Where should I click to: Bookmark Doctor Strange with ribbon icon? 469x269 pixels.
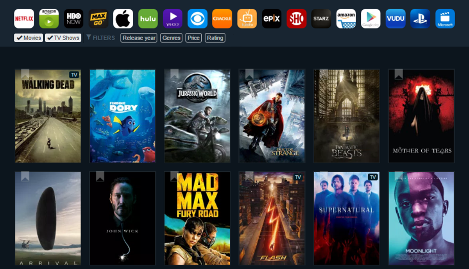pos(249,74)
